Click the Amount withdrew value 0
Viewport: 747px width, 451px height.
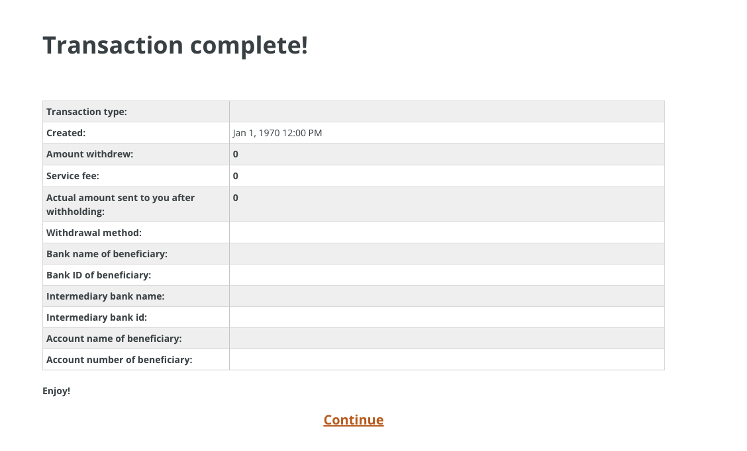point(236,154)
